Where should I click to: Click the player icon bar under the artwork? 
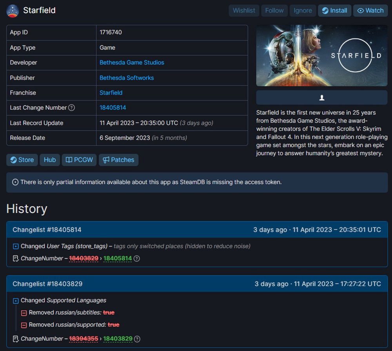click(322, 98)
